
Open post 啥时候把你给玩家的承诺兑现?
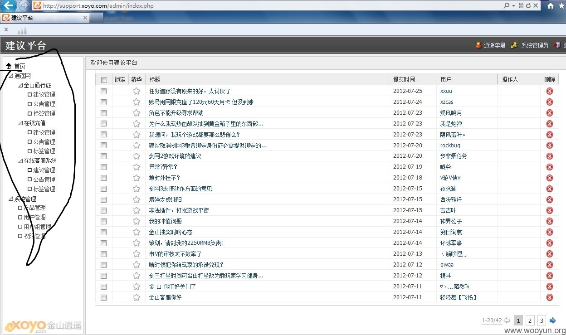tap(186, 265)
